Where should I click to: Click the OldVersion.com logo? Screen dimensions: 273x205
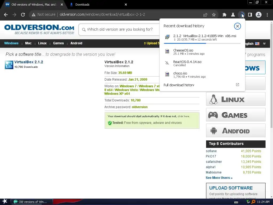39,29
